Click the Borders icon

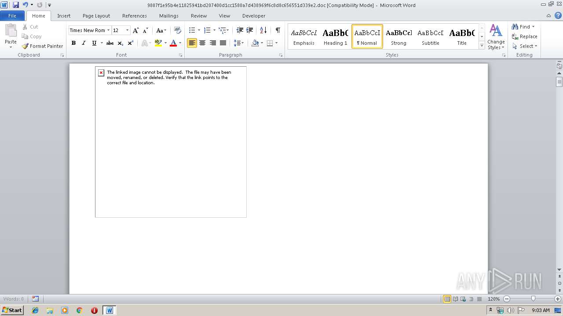coord(270,43)
